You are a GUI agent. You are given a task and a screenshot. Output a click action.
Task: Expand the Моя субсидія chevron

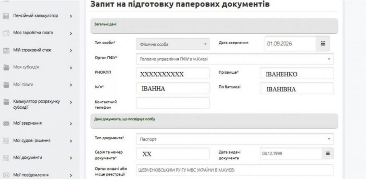[x=71, y=68]
